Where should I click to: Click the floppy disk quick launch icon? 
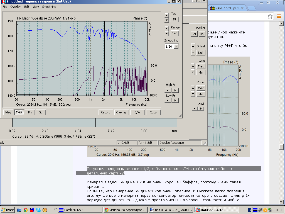click(x=32, y=210)
